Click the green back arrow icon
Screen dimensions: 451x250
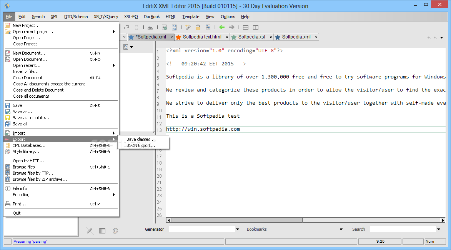tap(222, 27)
